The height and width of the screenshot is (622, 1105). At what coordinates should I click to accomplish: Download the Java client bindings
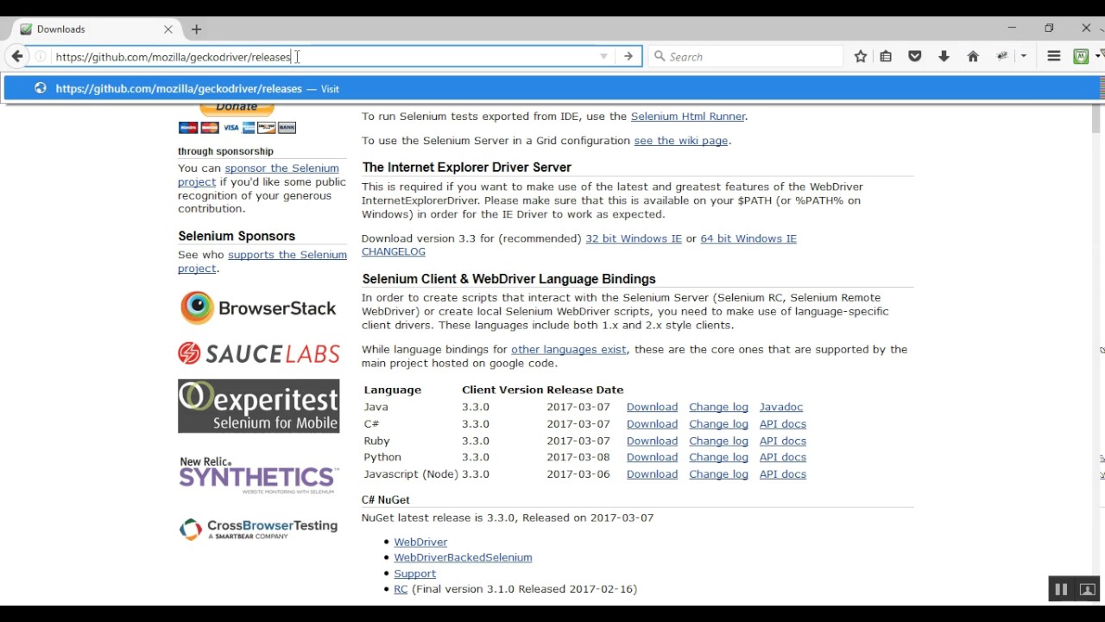point(652,407)
